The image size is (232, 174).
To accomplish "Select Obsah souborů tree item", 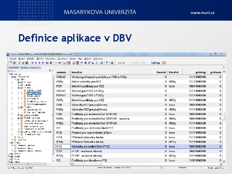I will pos(34,96).
